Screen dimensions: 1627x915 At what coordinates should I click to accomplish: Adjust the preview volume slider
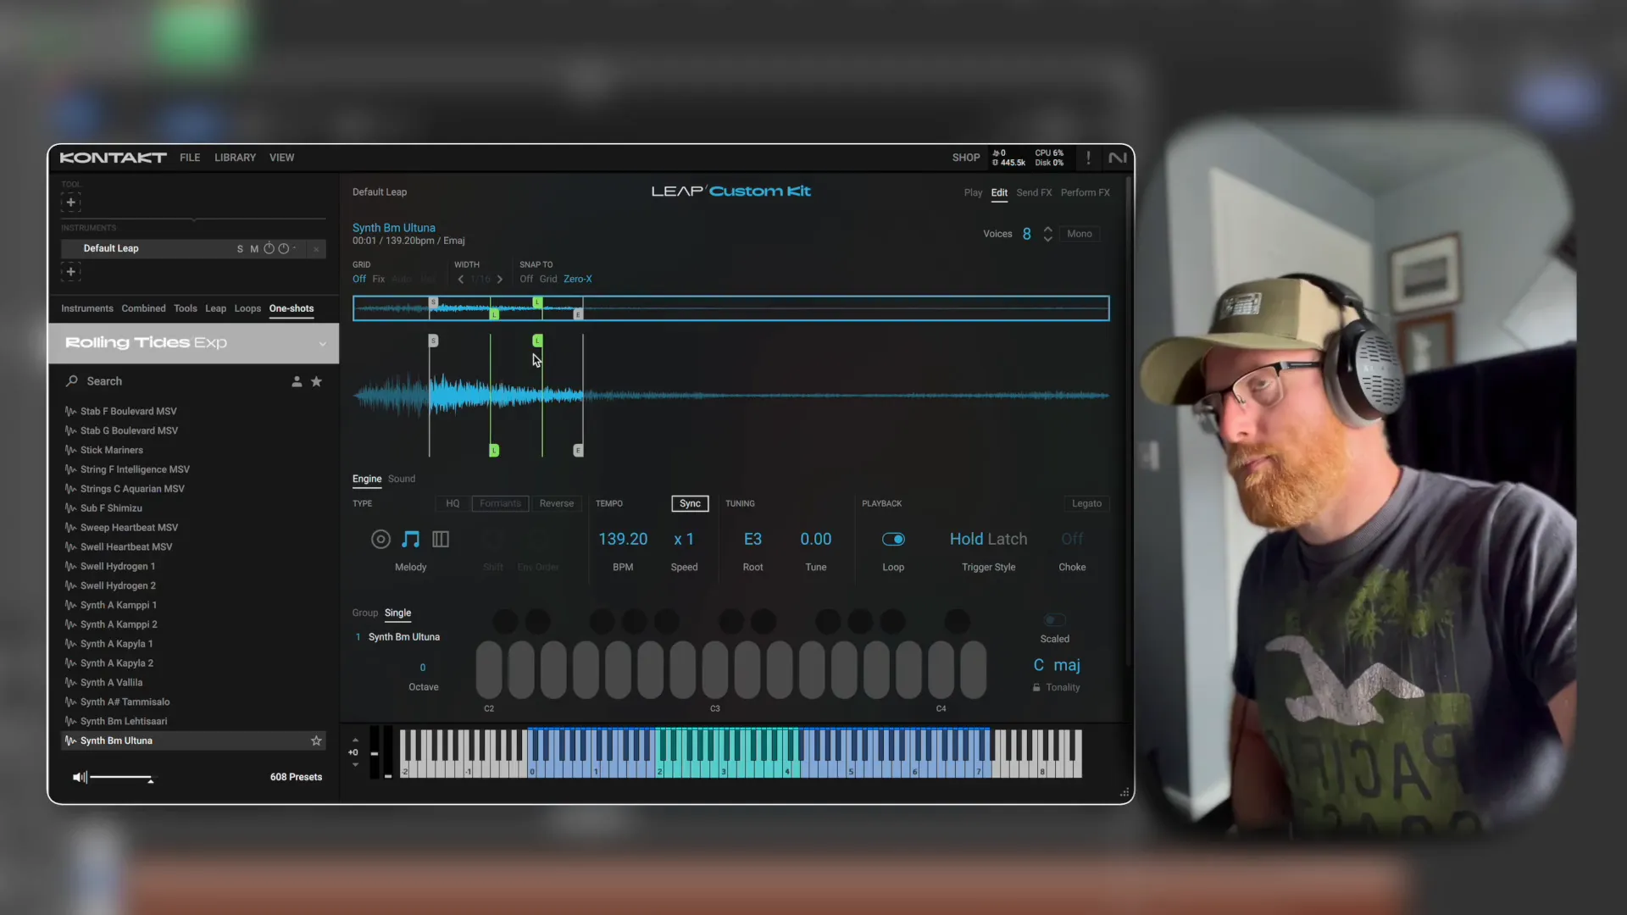tap(120, 778)
